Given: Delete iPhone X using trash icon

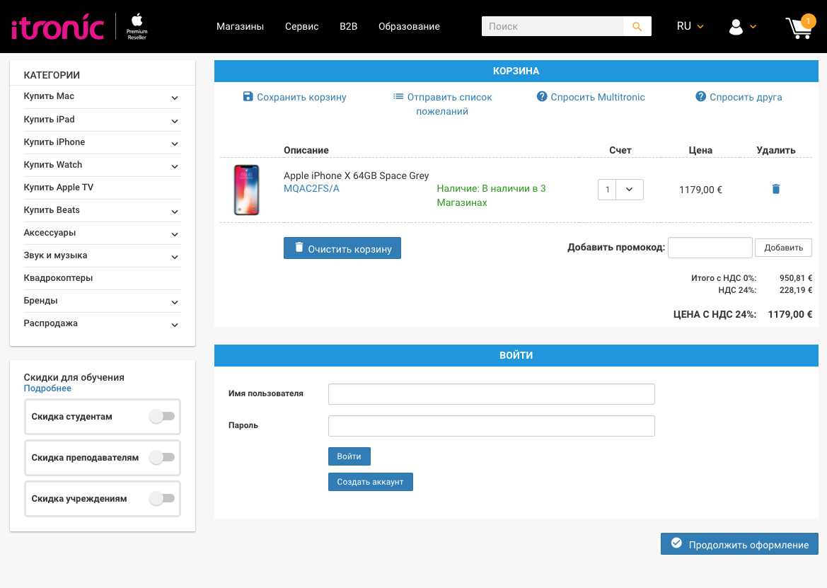Looking at the screenshot, I should pos(776,189).
